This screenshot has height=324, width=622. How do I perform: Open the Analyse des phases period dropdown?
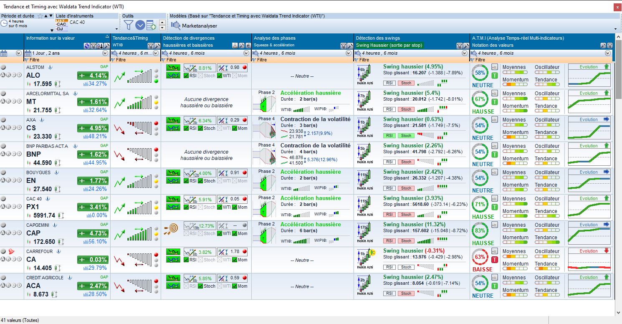point(349,53)
